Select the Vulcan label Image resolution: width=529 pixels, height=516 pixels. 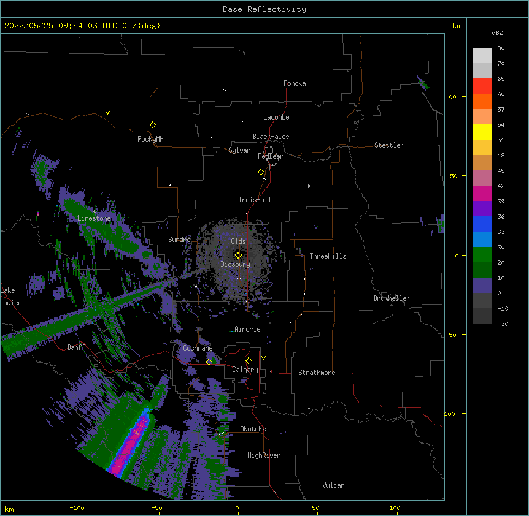click(x=333, y=485)
